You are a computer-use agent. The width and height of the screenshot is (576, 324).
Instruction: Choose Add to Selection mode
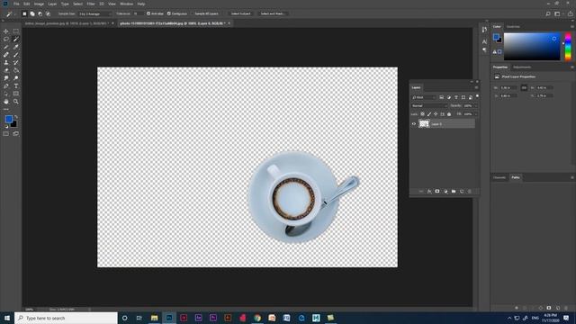click(32, 13)
